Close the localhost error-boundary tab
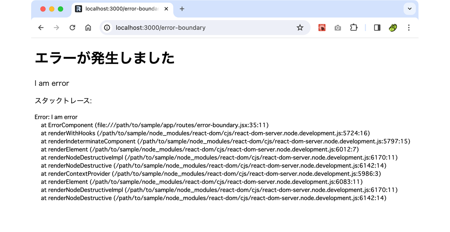The image size is (450, 232). 166,9
